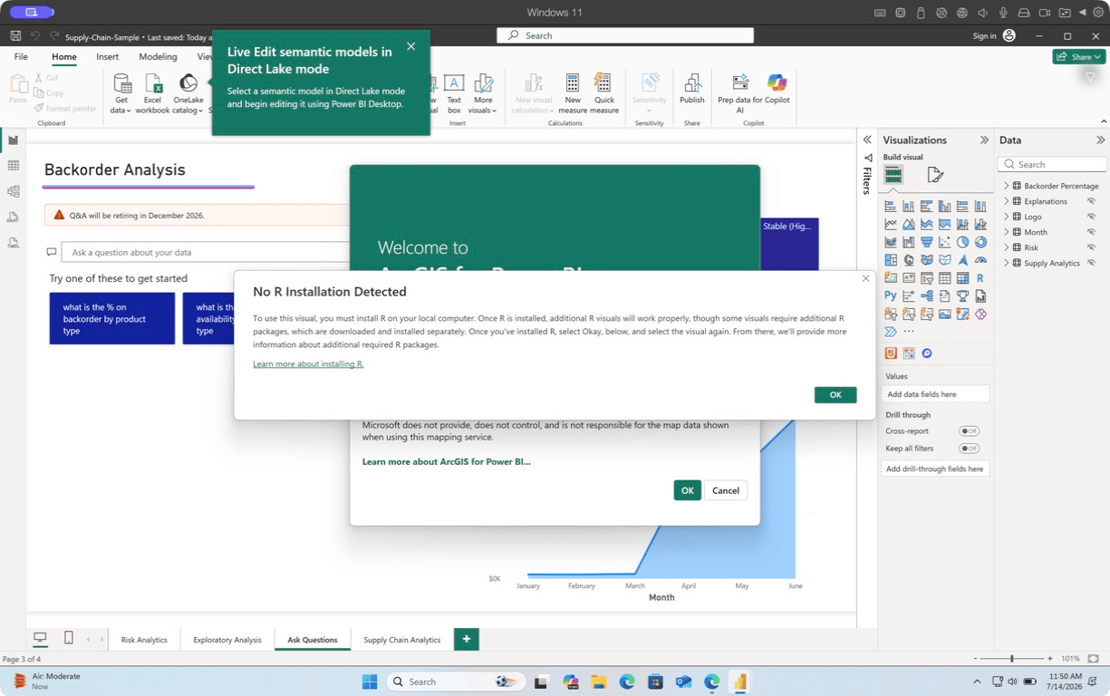
Task: Open DAX query view from left sidebar
Action: (13, 217)
